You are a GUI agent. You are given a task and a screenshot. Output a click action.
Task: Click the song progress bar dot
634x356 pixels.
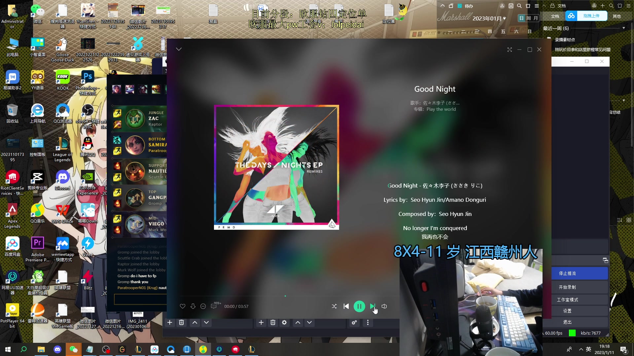click(285, 296)
